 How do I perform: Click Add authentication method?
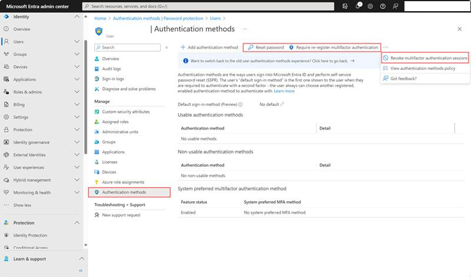(209, 48)
